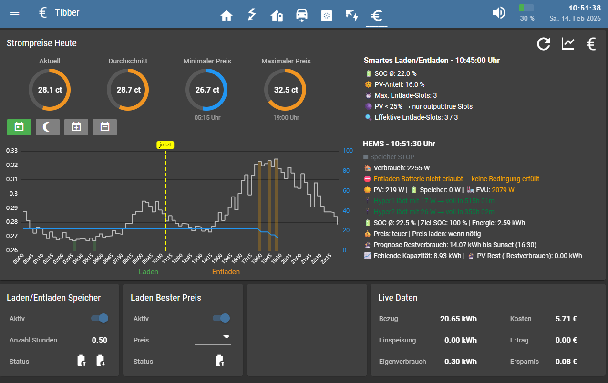Image resolution: width=608 pixels, height=383 pixels.
Task: Click 'Effektive Entlade-Slots: 3 / 3' line
Action: click(411, 117)
